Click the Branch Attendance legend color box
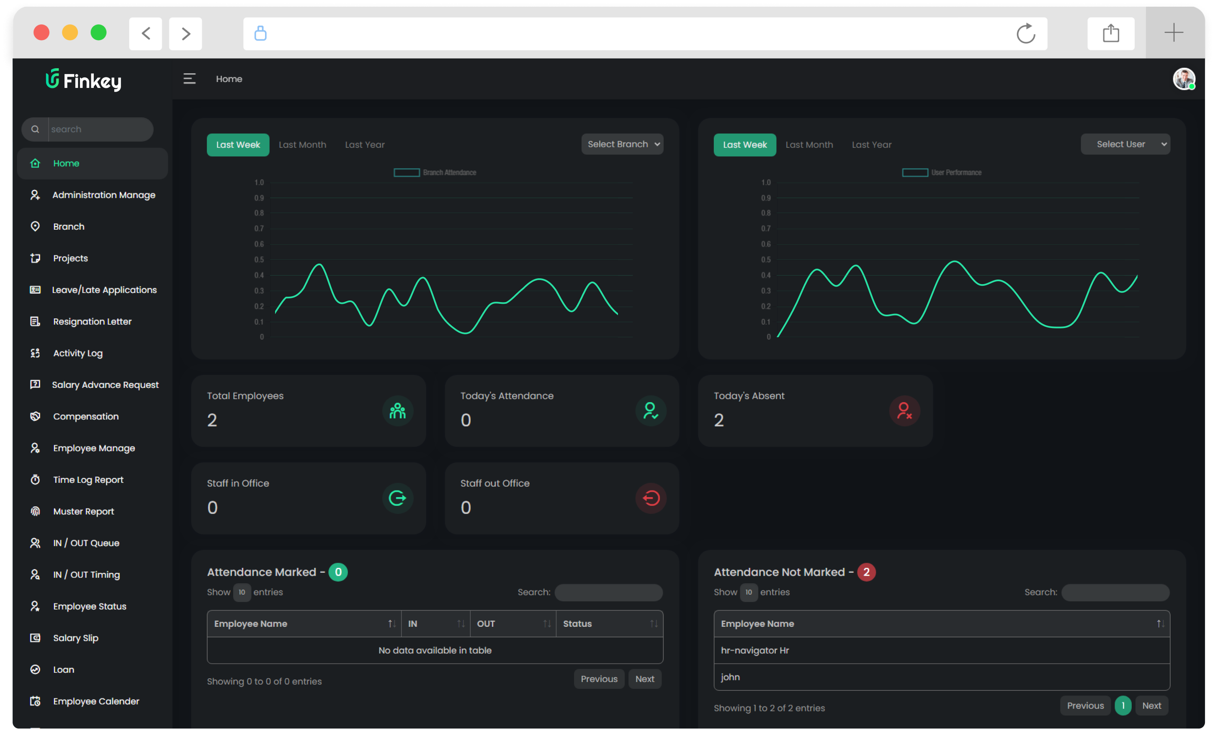The image size is (1215, 731). point(407,172)
